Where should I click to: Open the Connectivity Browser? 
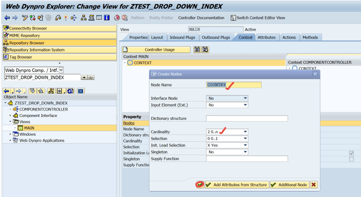pos(60,28)
